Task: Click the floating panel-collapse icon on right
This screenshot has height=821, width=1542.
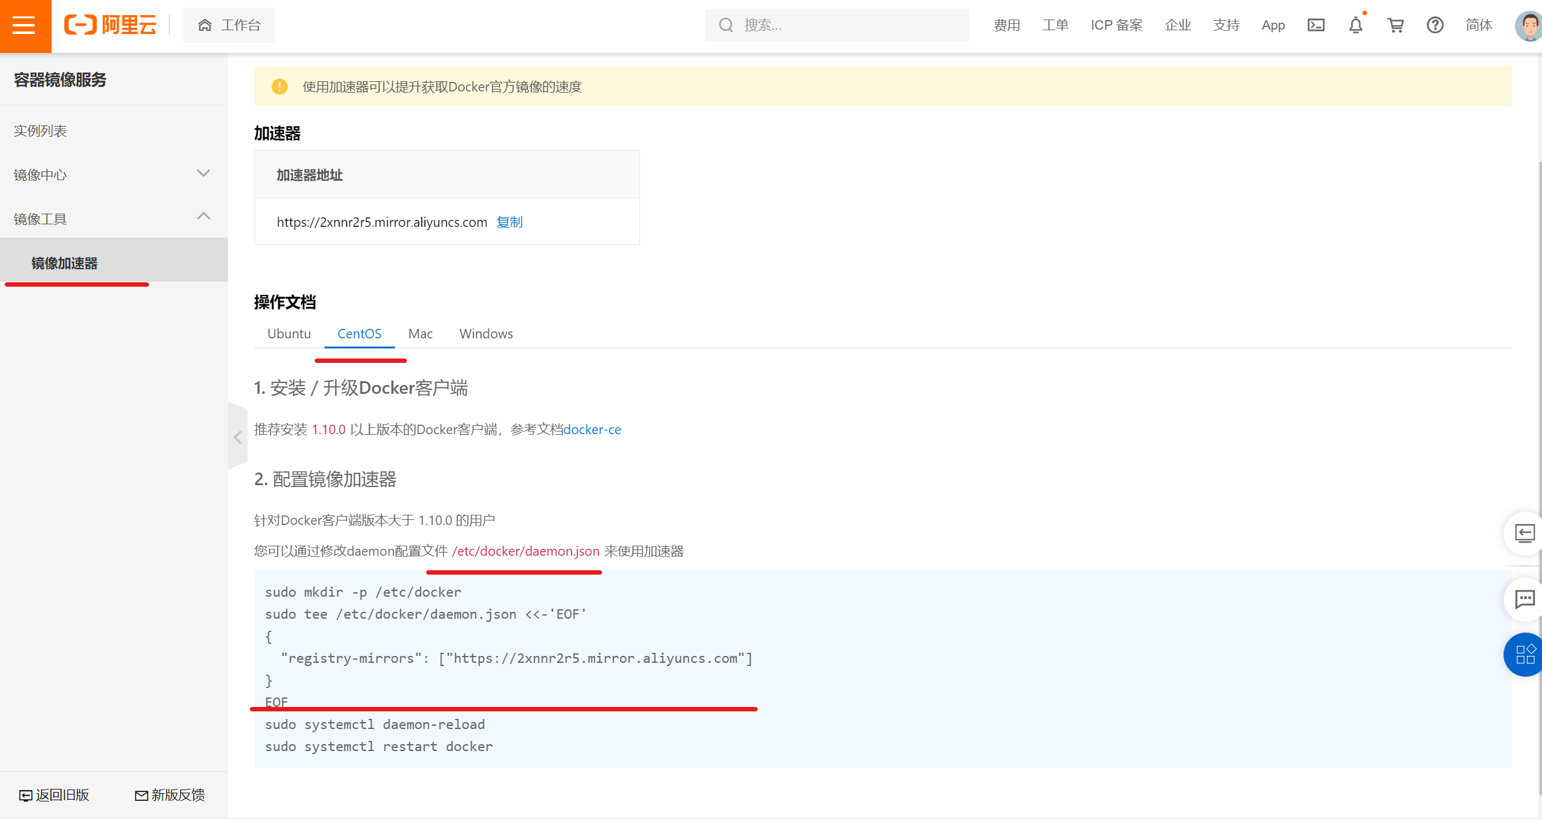Action: point(1524,533)
